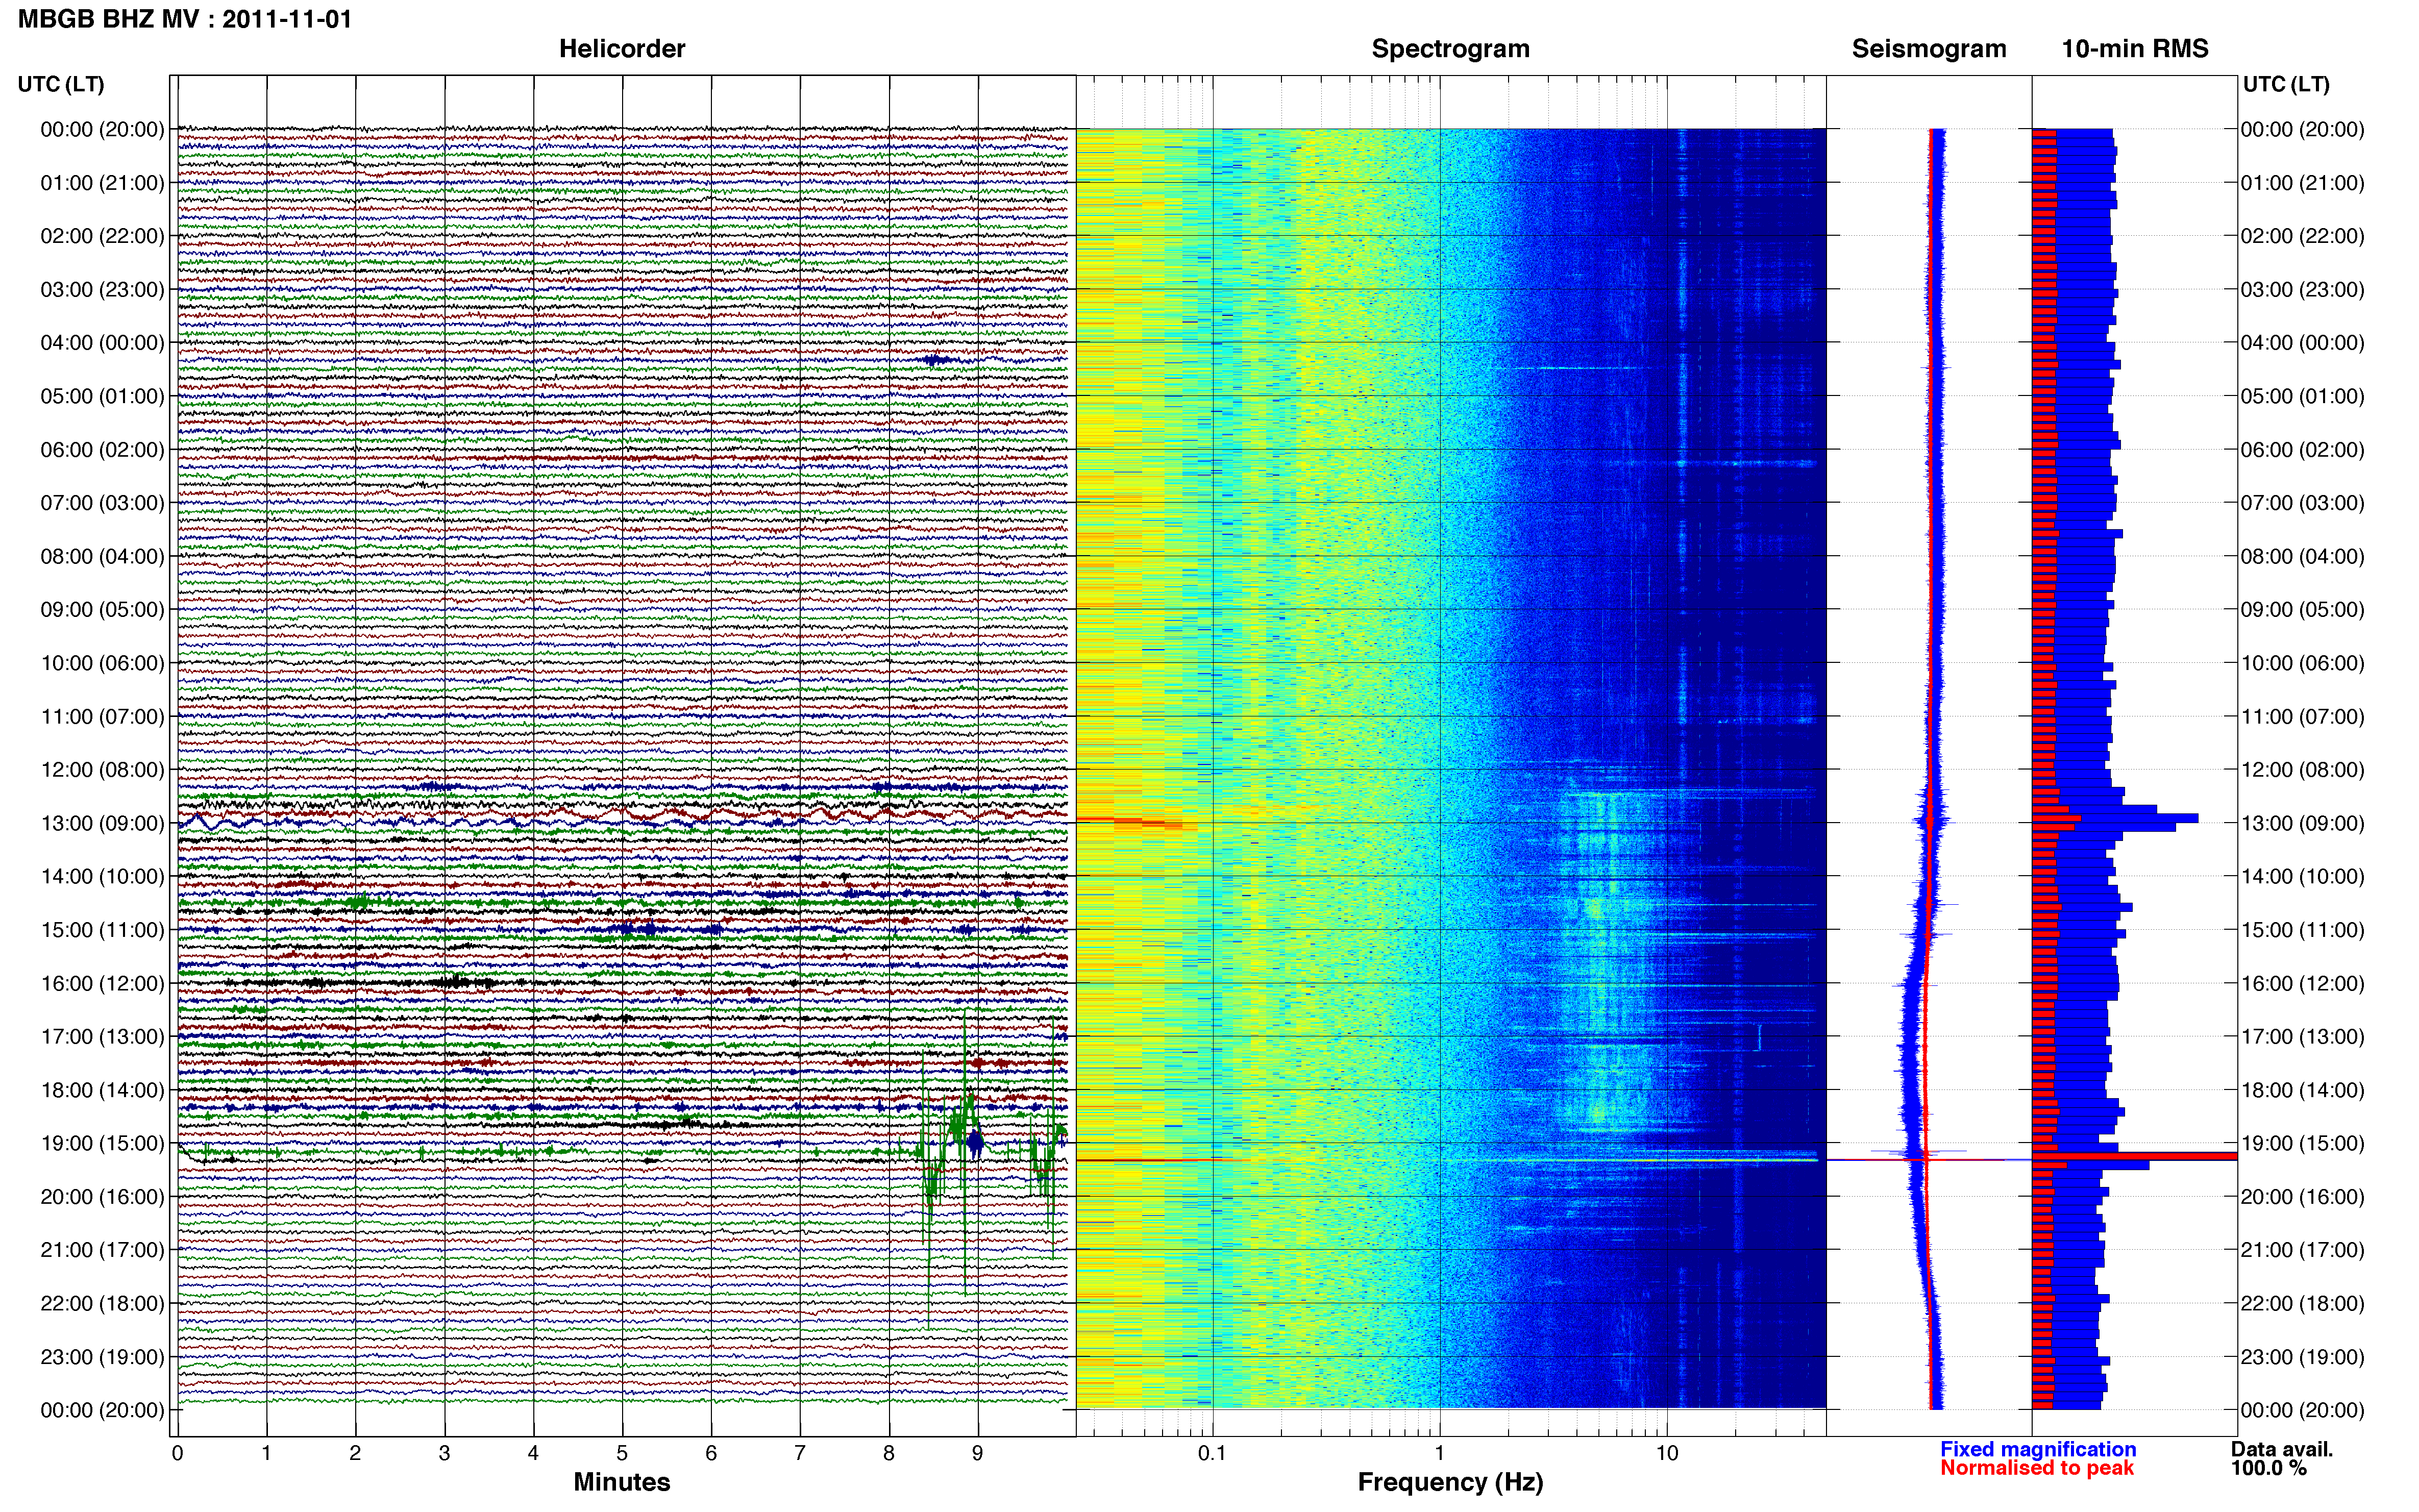Click the 'Data avail.' label
Image resolution: width=2419 pixels, height=1512 pixels.
click(2282, 1449)
